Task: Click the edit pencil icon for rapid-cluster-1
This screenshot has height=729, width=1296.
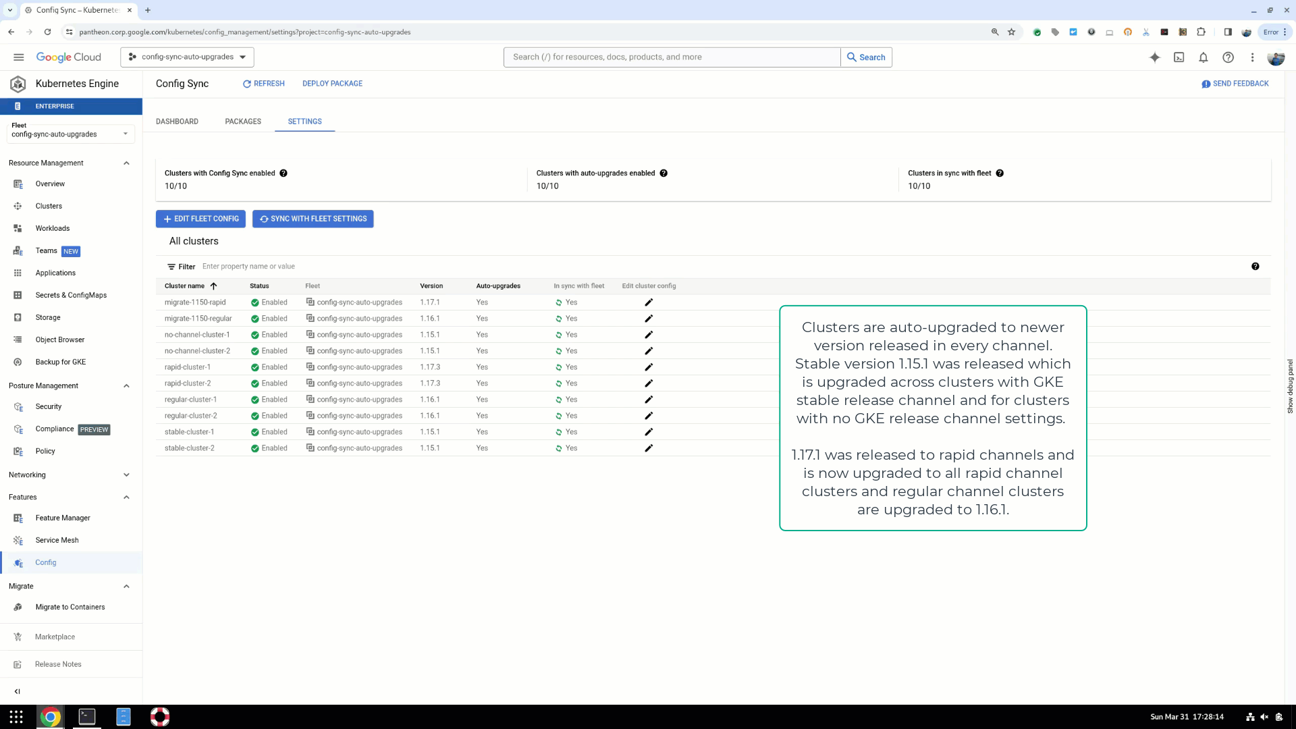Action: [x=649, y=367]
